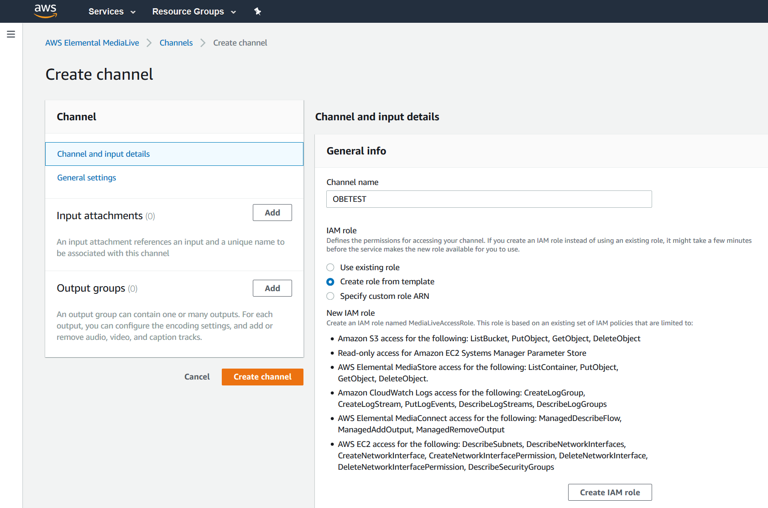Click the Create IAM role button
Image resolution: width=768 pixels, height=508 pixels.
(x=610, y=493)
